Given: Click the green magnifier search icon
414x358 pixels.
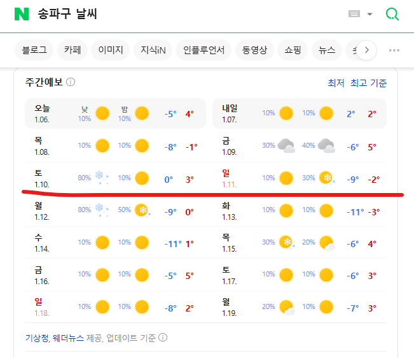Looking at the screenshot, I should (392, 14).
